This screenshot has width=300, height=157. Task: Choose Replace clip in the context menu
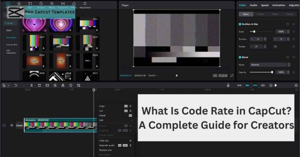[105, 150]
